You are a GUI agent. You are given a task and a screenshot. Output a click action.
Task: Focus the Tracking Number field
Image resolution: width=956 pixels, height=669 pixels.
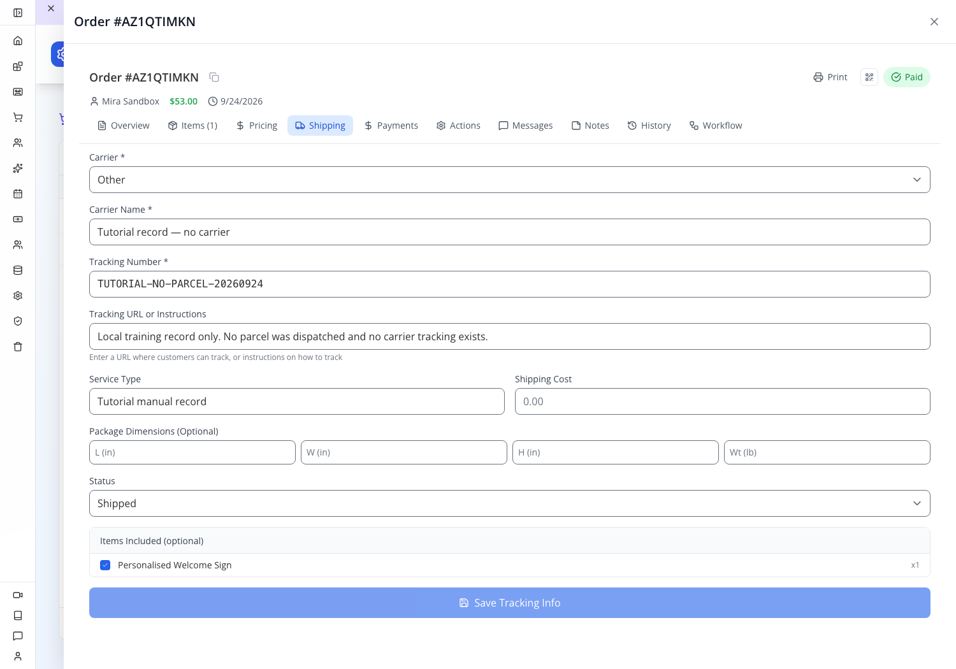[510, 284]
